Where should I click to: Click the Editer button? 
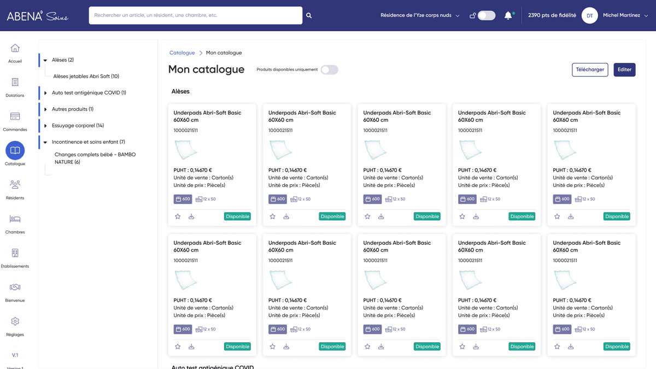click(624, 69)
